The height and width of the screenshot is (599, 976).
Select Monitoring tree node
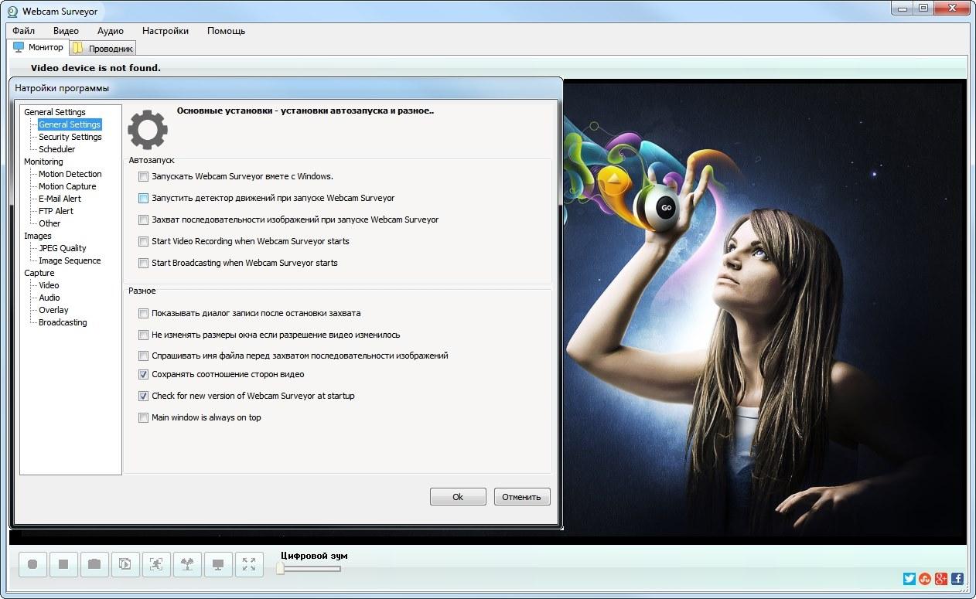click(x=43, y=162)
